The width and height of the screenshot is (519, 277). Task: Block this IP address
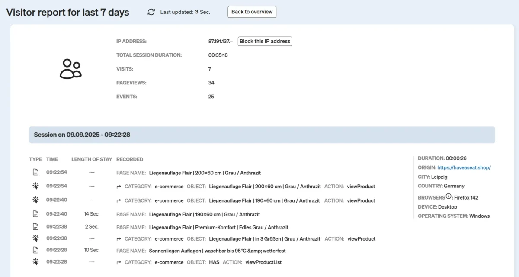pos(265,42)
